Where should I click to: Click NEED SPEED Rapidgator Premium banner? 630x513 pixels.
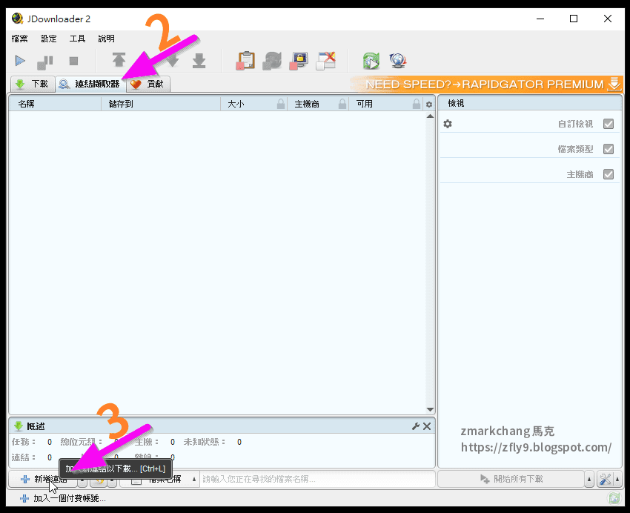click(x=485, y=85)
